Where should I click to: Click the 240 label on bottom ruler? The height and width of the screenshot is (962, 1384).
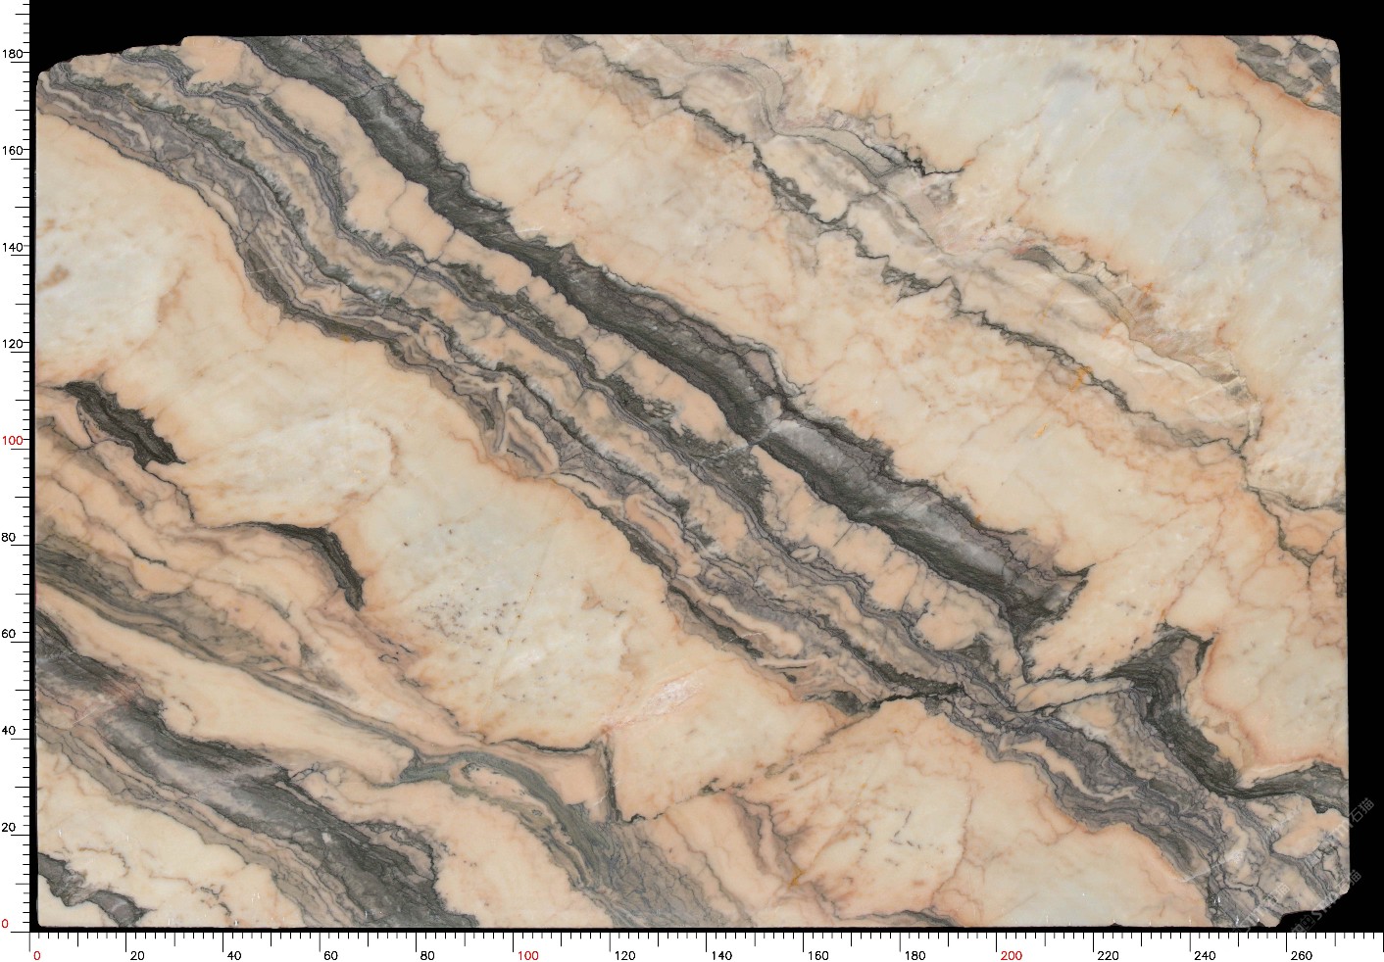1204,955
